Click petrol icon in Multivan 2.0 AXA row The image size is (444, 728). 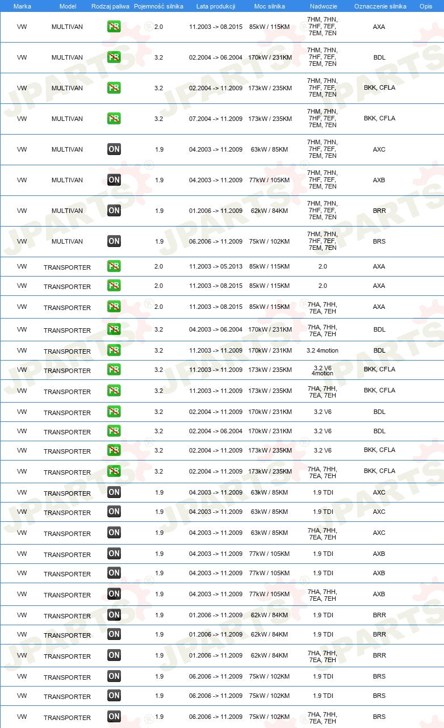[x=114, y=27]
